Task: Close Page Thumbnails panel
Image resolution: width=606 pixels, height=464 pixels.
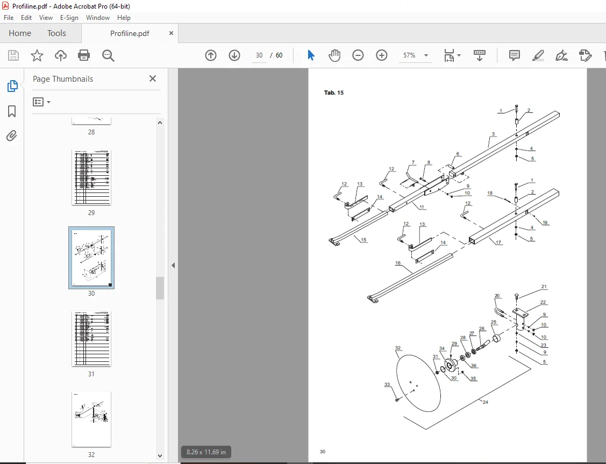Action: point(153,79)
